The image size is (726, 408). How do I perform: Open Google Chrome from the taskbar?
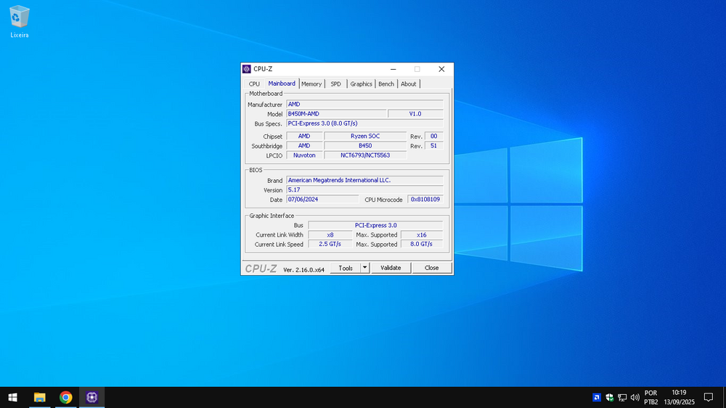(66, 397)
